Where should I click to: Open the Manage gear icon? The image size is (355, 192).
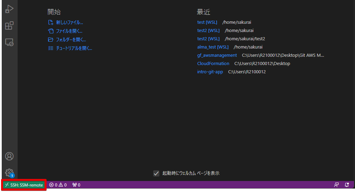(x=9, y=173)
